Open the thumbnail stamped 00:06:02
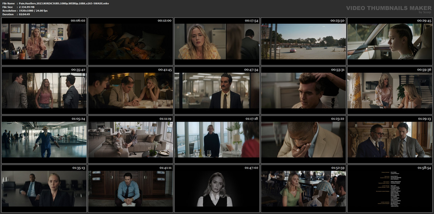Viewport: 434px width, 214px height. [x=44, y=41]
